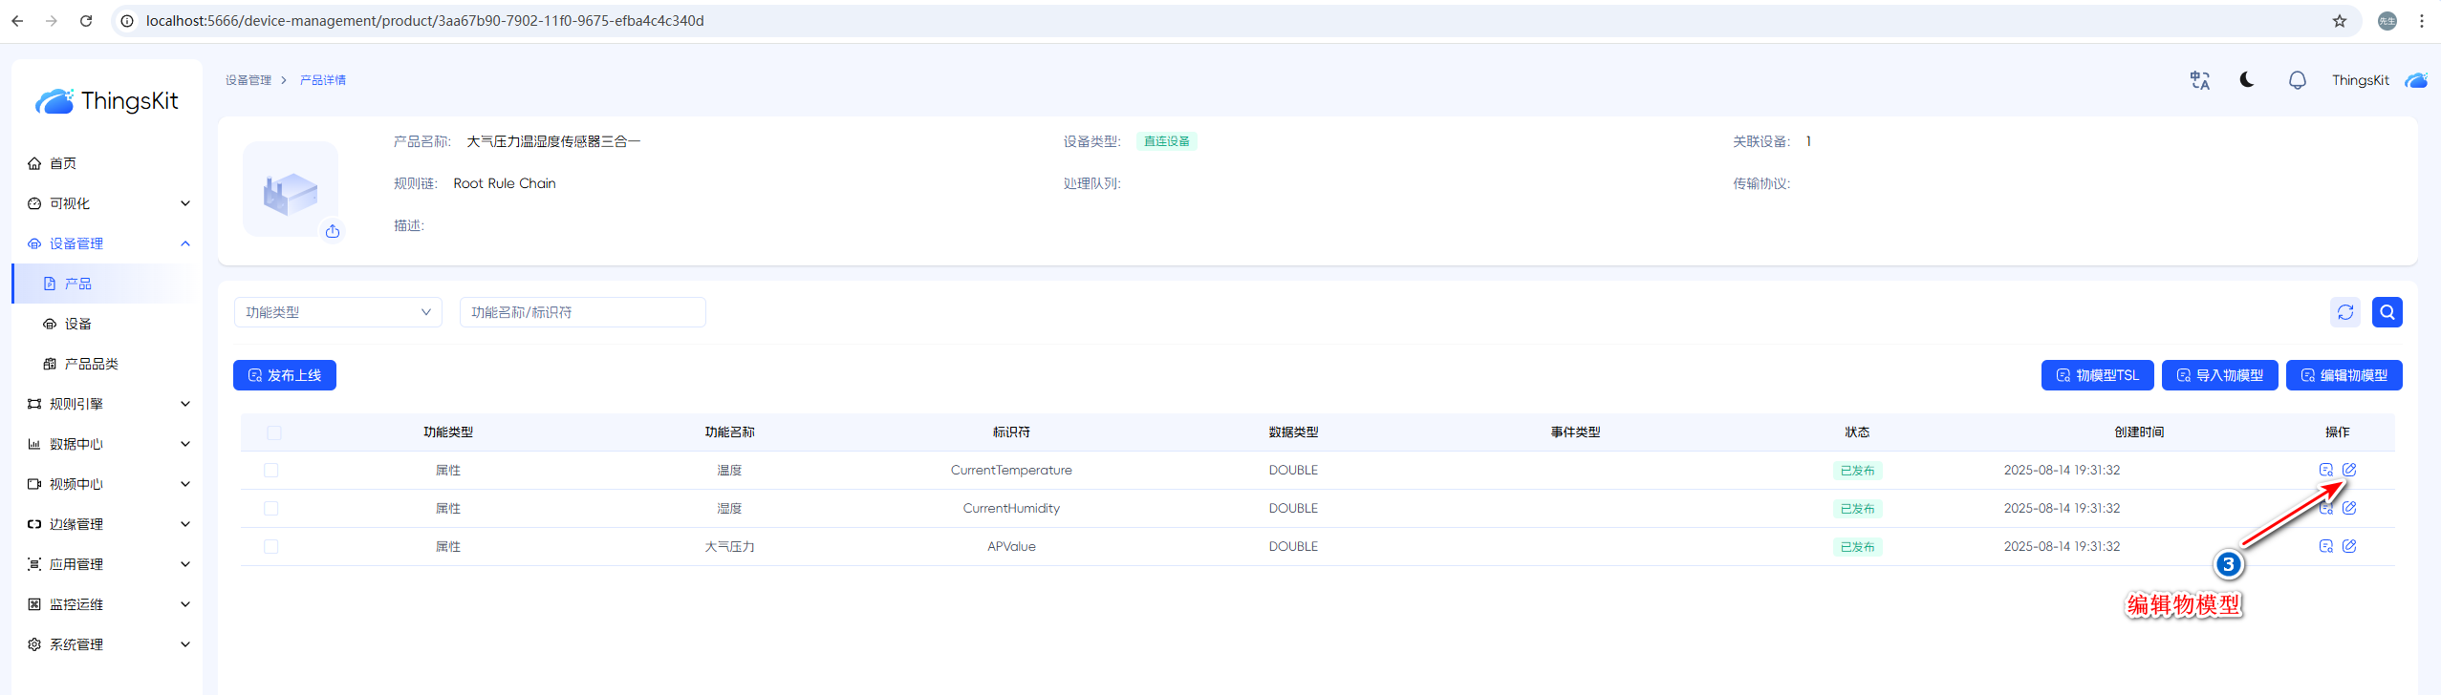Click the blue search magnifier button
This screenshot has height=695, width=2441.
(2387, 312)
